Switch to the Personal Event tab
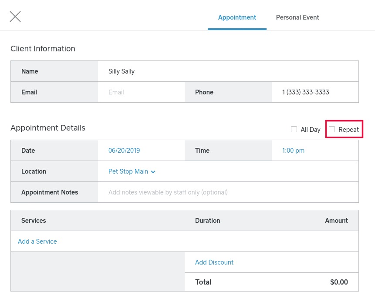Screen dimensions: 375x295 click(x=297, y=17)
